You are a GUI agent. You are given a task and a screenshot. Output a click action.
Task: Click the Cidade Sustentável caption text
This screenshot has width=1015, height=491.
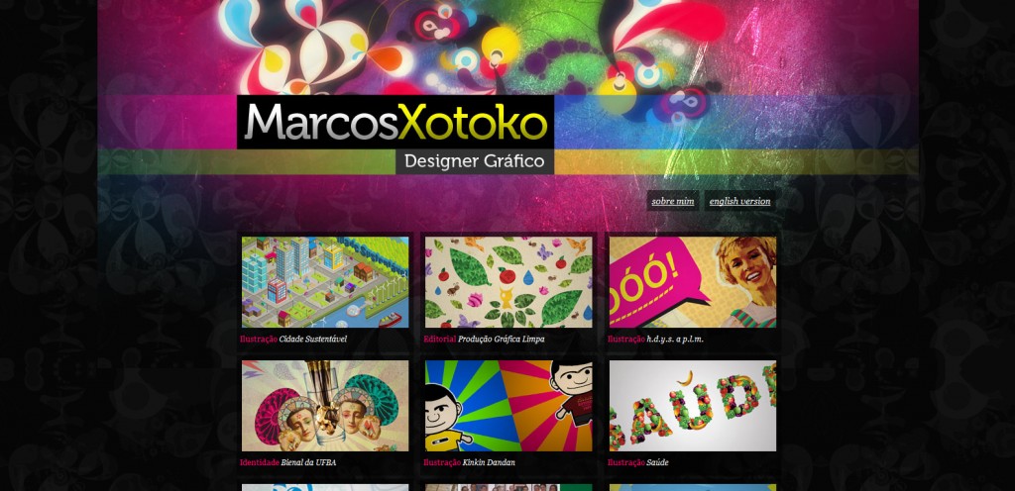coord(312,339)
